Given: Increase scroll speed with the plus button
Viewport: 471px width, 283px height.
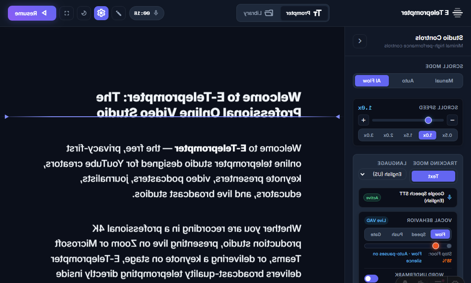Looking at the screenshot, I should tap(363, 120).
